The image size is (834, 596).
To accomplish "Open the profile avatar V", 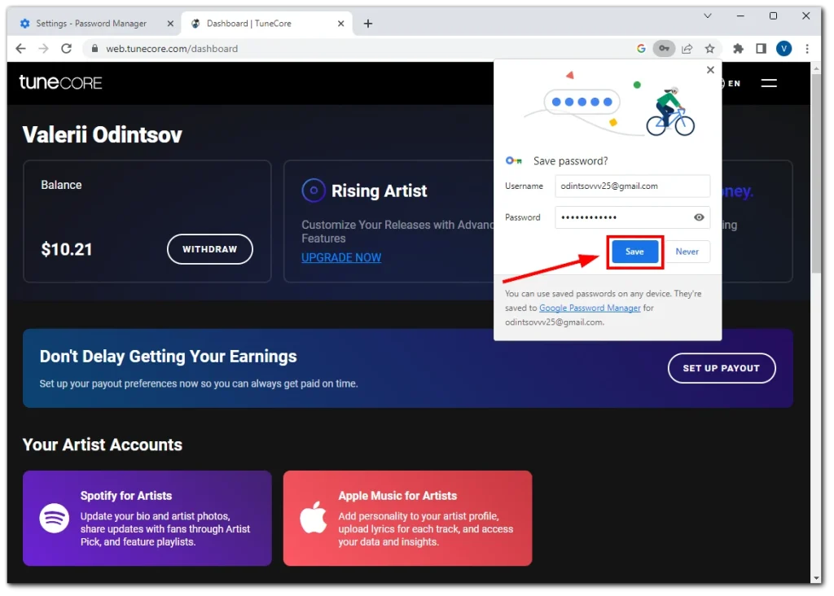I will click(x=784, y=48).
